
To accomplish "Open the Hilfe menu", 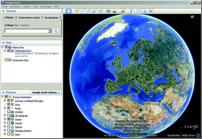I will (56, 7).
